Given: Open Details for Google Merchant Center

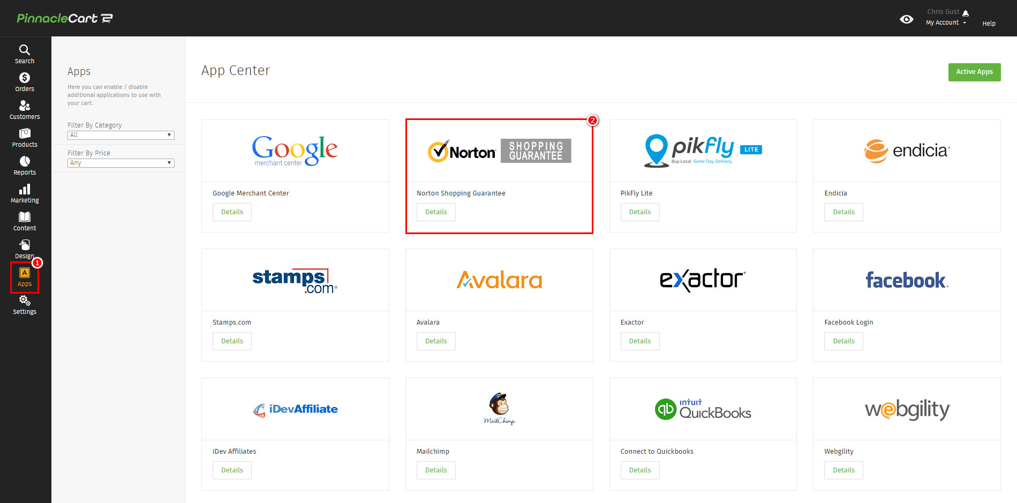Looking at the screenshot, I should [x=232, y=212].
